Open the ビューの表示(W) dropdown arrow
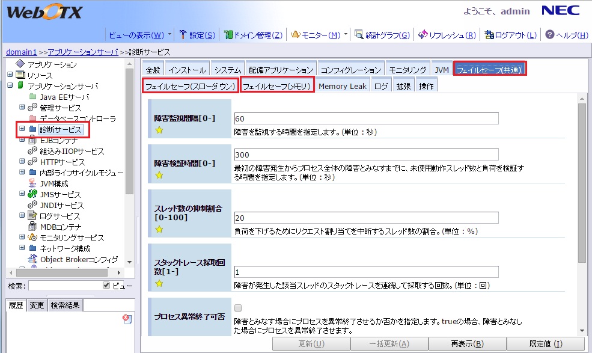This screenshot has width=592, height=353. [x=169, y=35]
